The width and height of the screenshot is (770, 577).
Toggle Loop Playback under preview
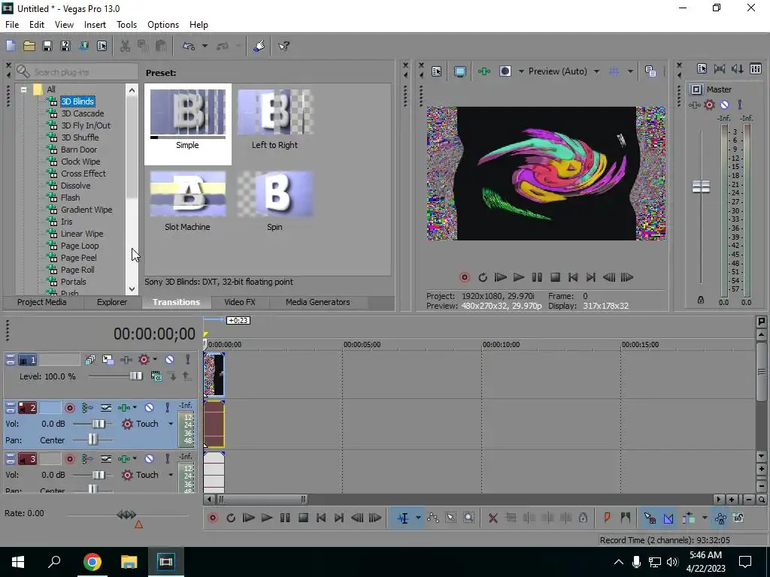pos(483,278)
